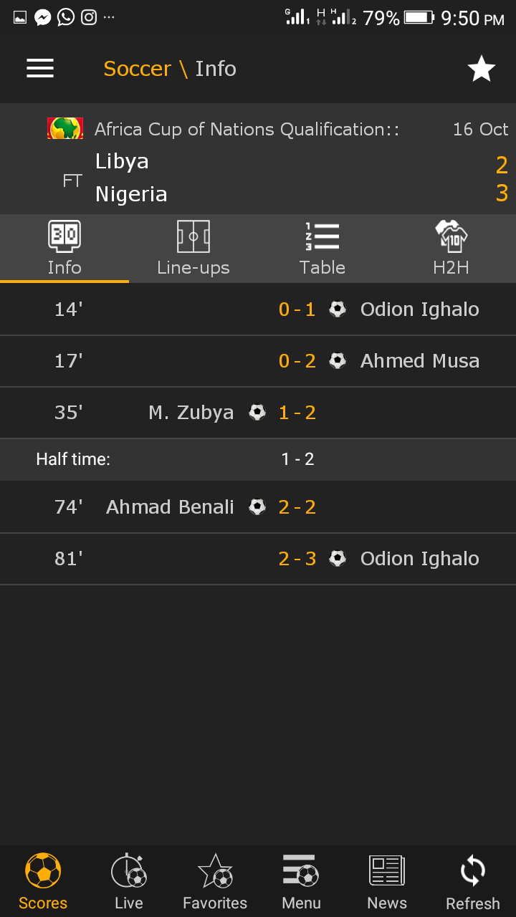Switch to the Line-ups tab

[193, 249]
